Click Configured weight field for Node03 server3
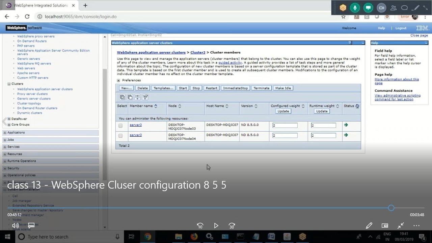The width and height of the screenshot is (432, 243). point(285,126)
